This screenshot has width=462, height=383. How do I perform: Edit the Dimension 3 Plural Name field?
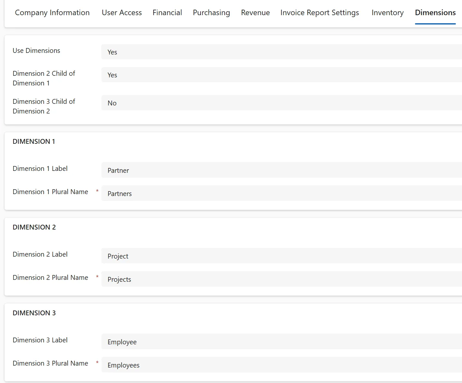pos(282,365)
